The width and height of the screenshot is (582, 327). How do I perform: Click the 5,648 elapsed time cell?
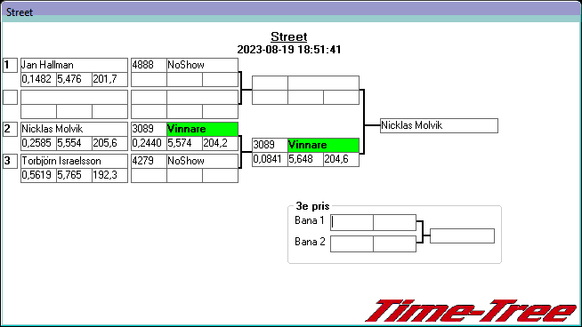click(x=305, y=159)
